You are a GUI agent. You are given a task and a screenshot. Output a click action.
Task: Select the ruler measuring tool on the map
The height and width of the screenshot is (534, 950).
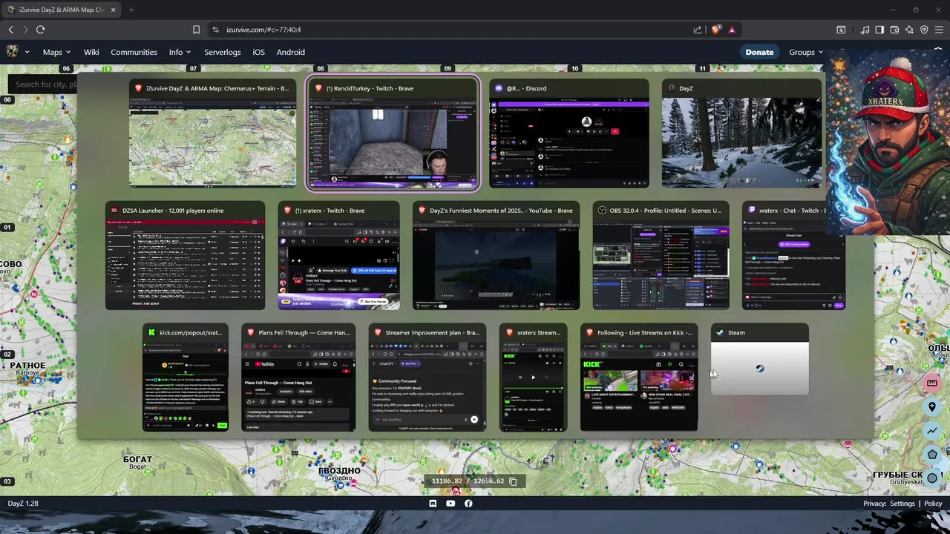click(x=932, y=383)
